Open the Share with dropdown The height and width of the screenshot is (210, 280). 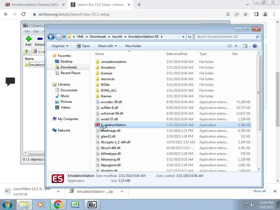pyautogui.click(x=107, y=46)
